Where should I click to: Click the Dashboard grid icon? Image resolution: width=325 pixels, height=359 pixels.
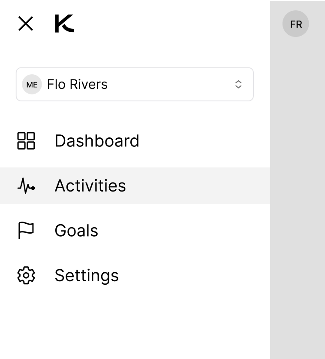[26, 141]
